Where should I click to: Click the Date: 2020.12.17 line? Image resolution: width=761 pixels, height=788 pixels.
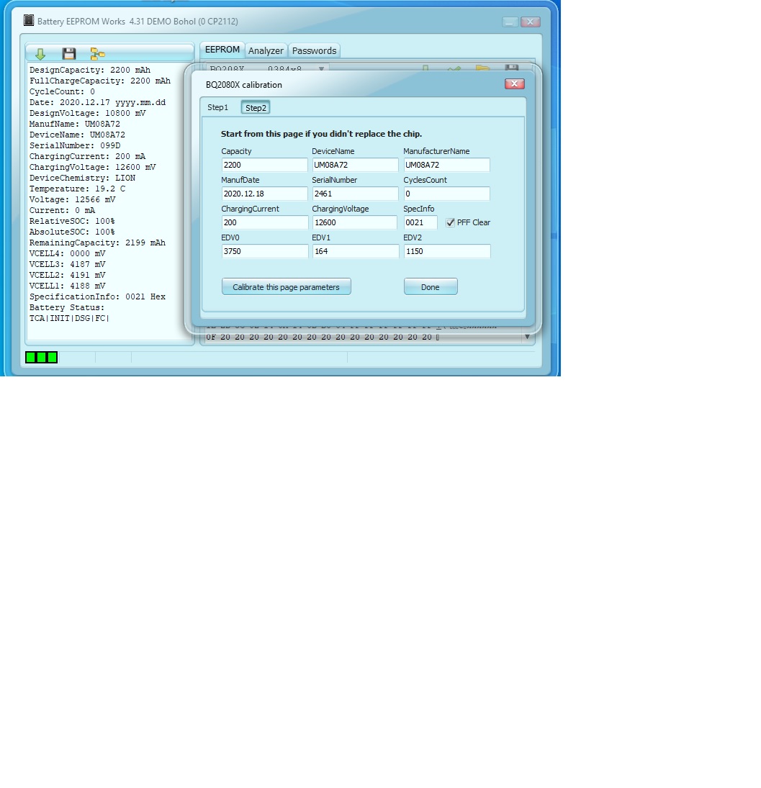coord(97,102)
